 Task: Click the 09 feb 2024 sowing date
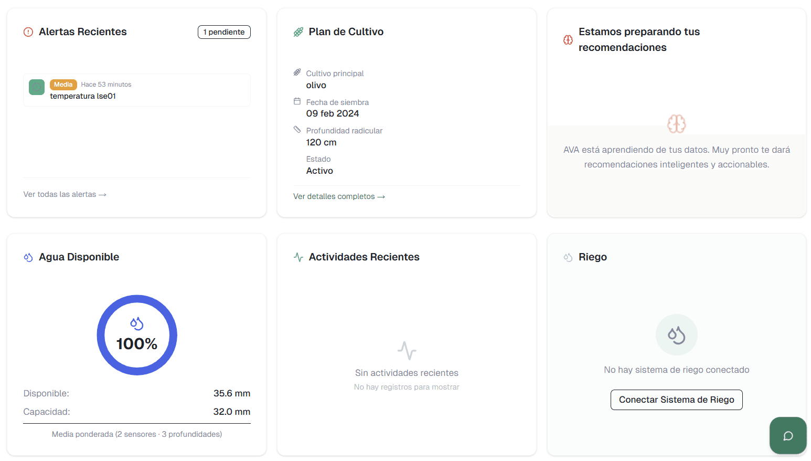point(333,113)
